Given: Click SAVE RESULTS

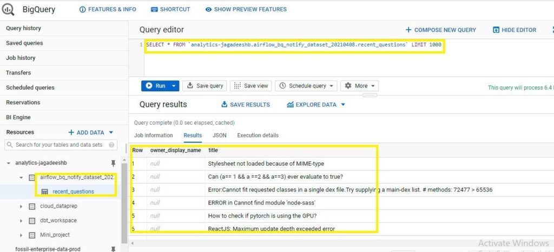Looking at the screenshot, I should coord(246,105).
